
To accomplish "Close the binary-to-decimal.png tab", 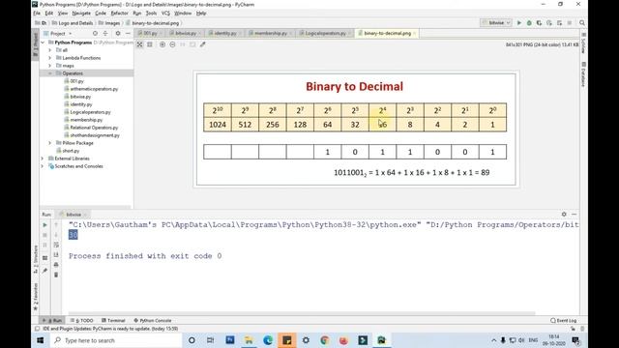I will (x=414, y=33).
